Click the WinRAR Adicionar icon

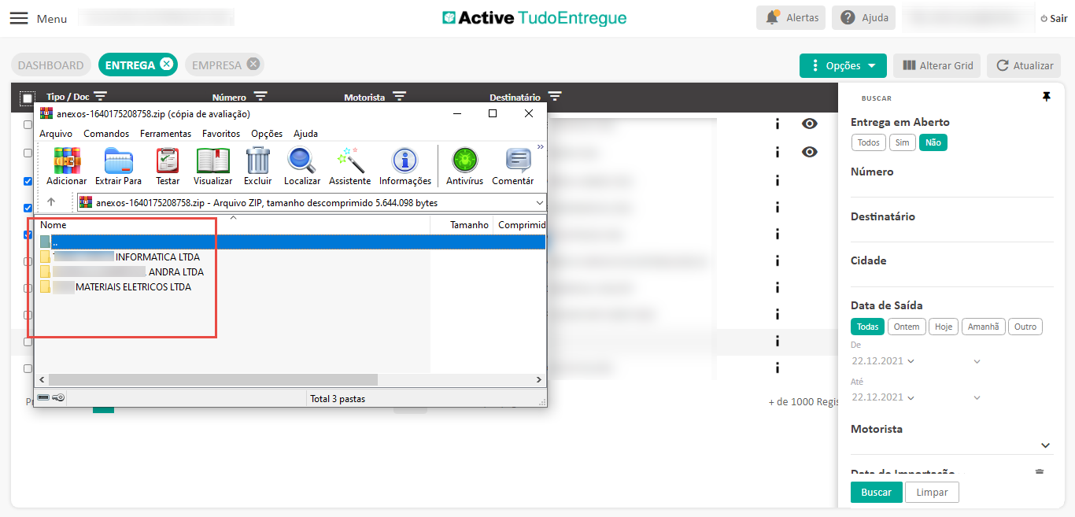[67, 161]
